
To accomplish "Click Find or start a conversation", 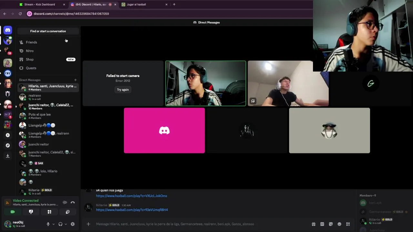I will tap(48, 31).
